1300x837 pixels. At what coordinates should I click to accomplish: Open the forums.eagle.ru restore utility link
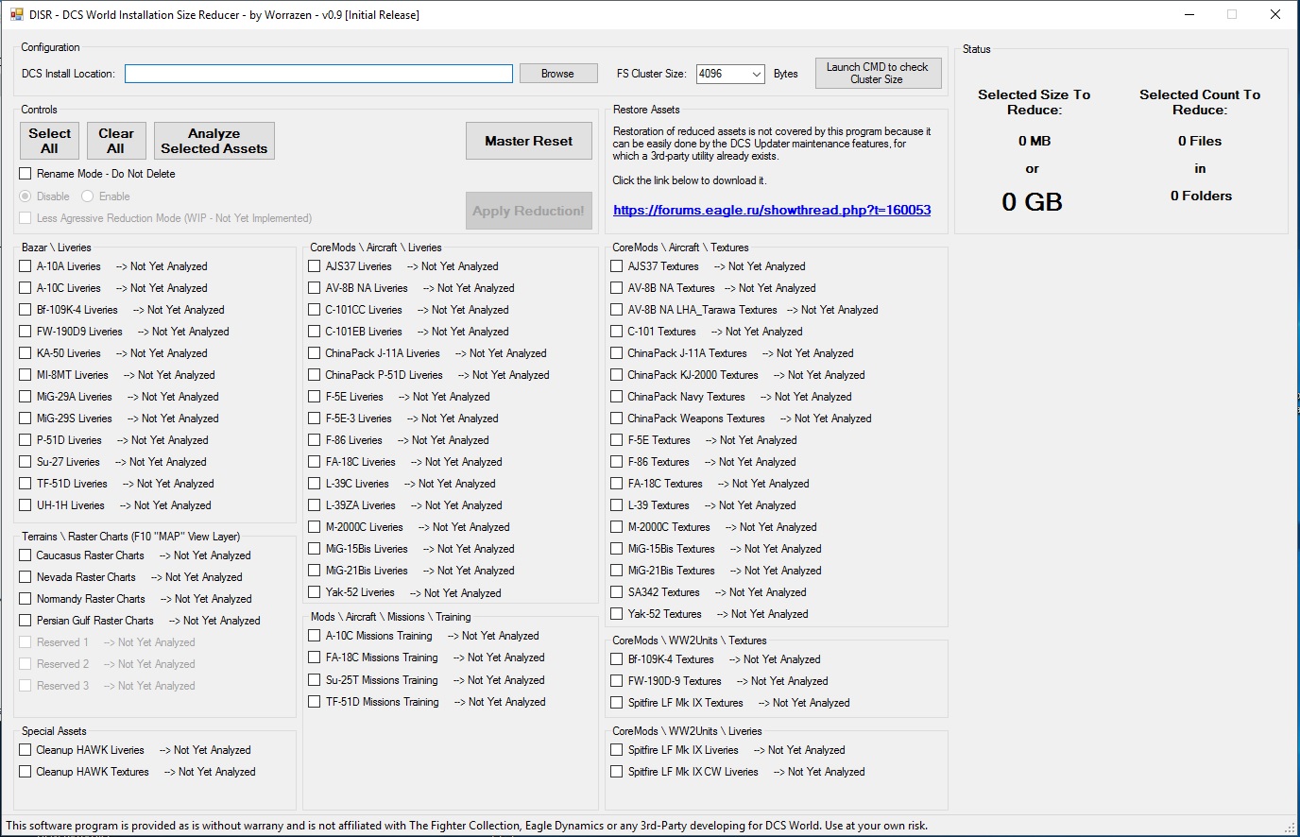(771, 210)
